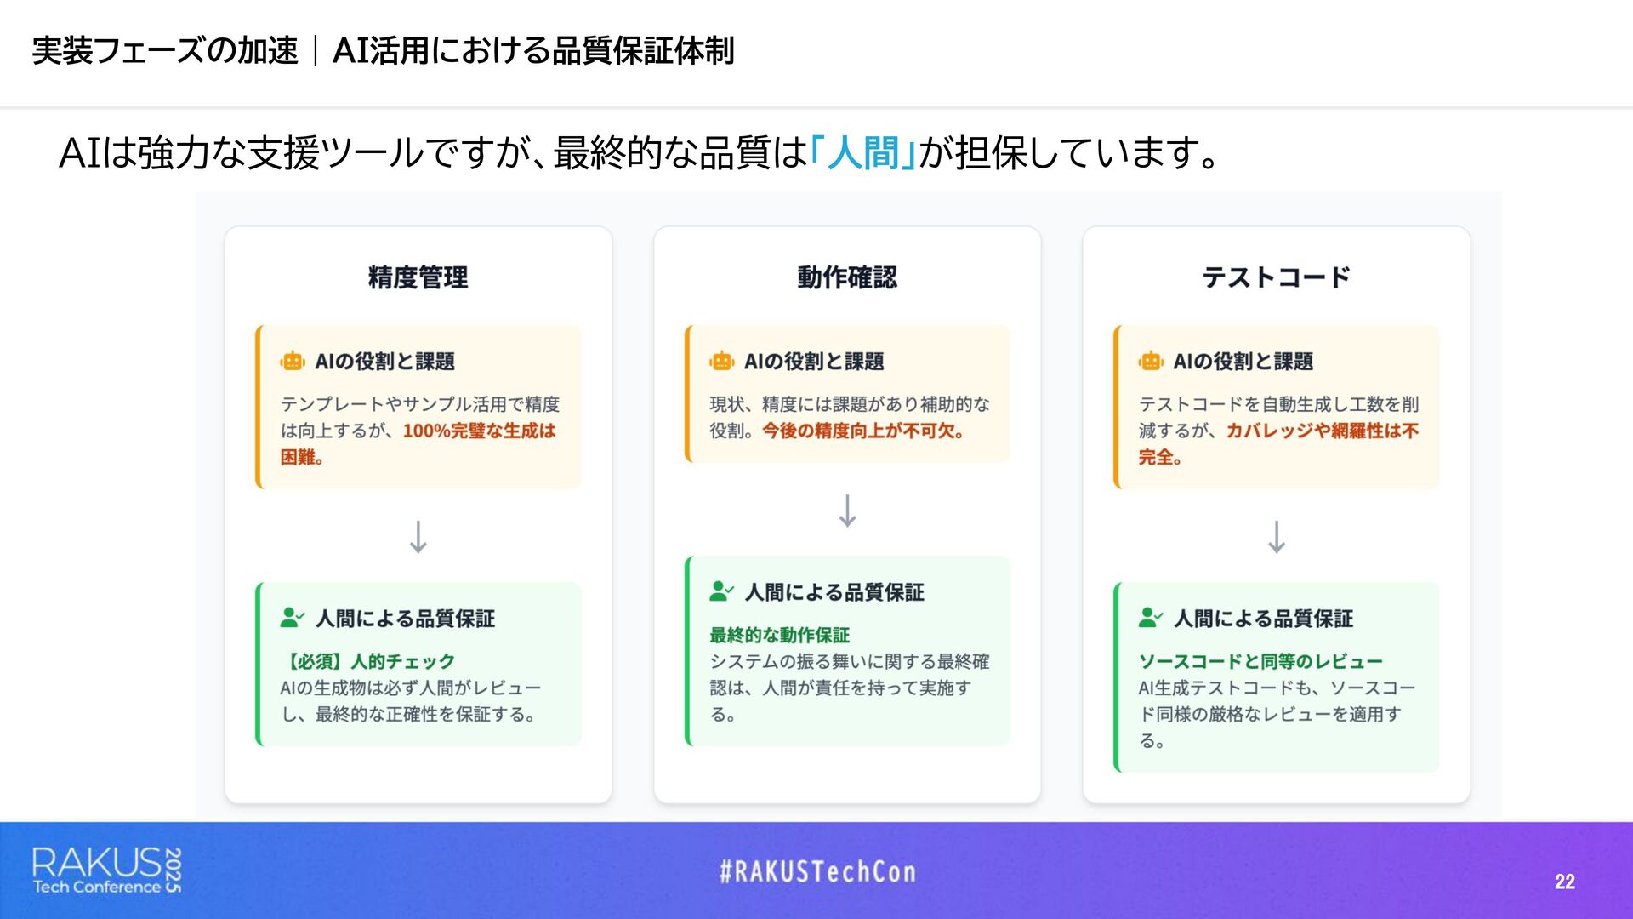The image size is (1633, 919).
Task: Click the RAKUS Tech Conference 2025 logo
Action: click(x=107, y=870)
